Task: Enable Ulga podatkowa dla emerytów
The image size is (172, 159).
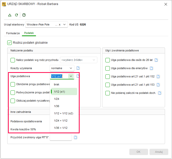Action: click(108, 68)
